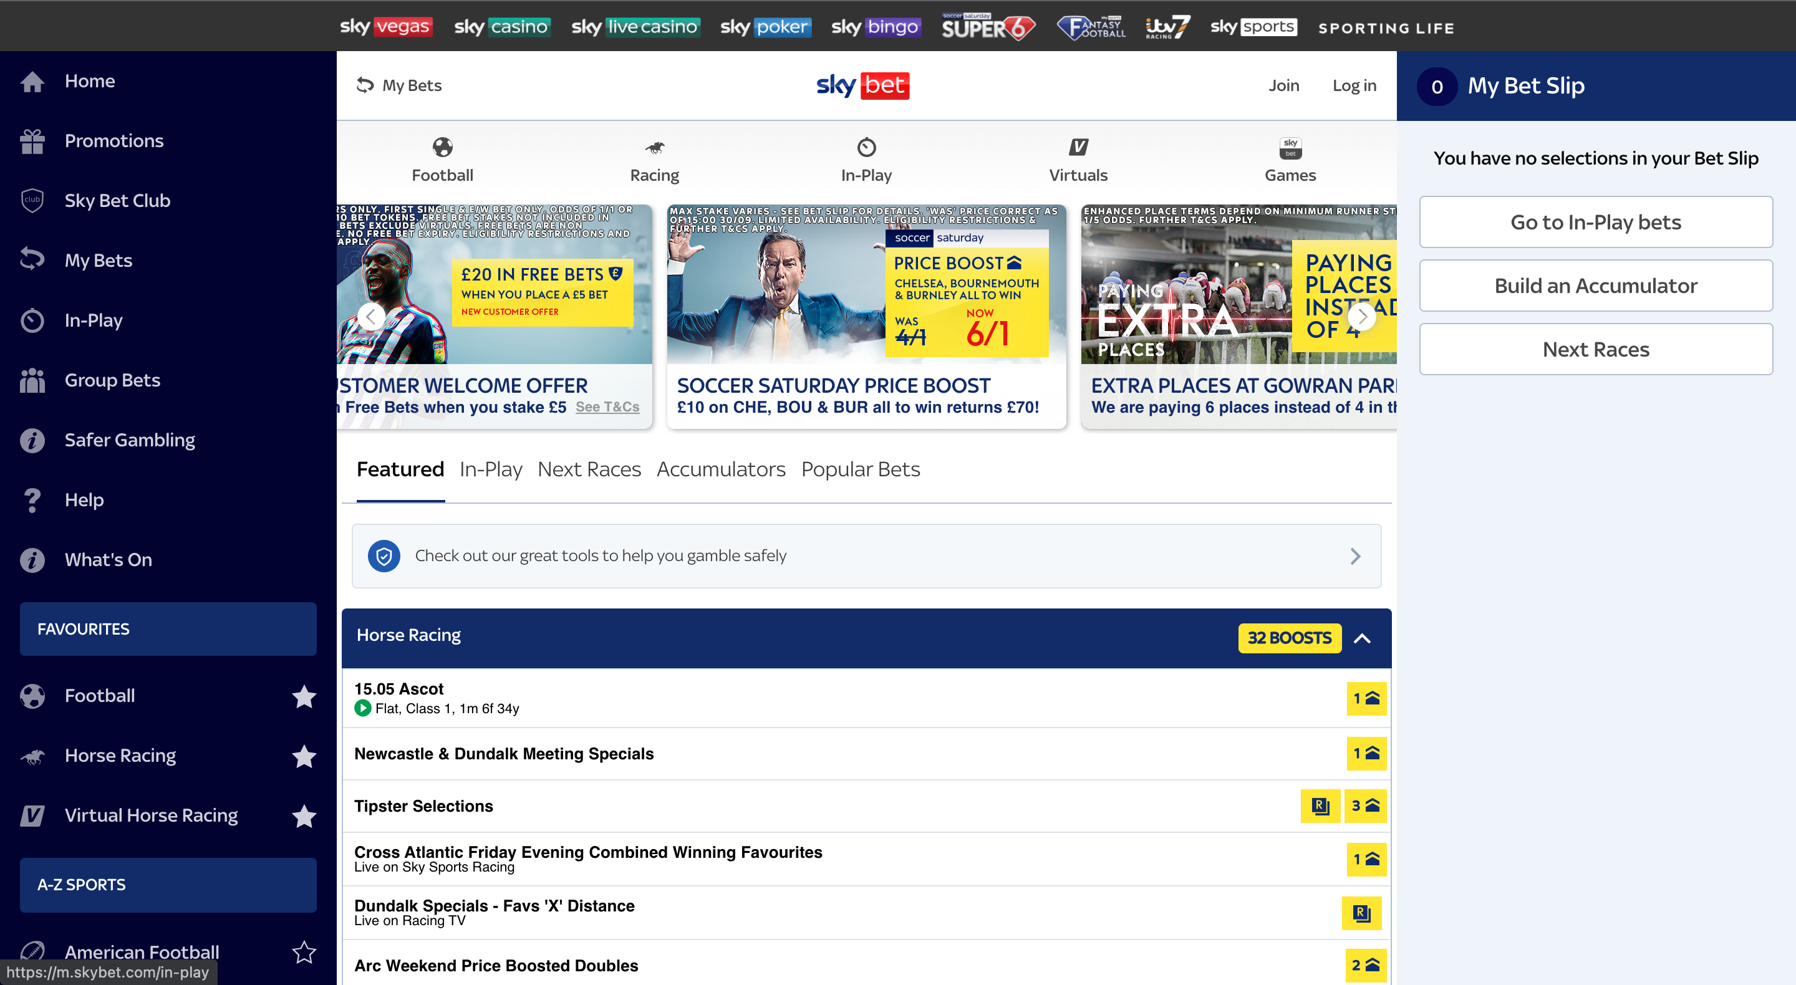The image size is (1796, 985).
Task: Open ITV7 Racing logo in top bar
Action: tap(1168, 27)
